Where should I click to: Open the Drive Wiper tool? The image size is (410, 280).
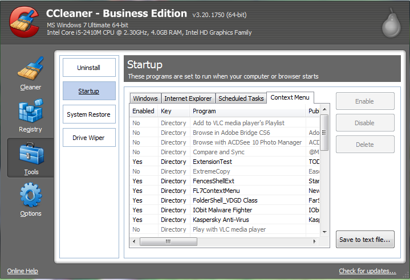click(89, 138)
